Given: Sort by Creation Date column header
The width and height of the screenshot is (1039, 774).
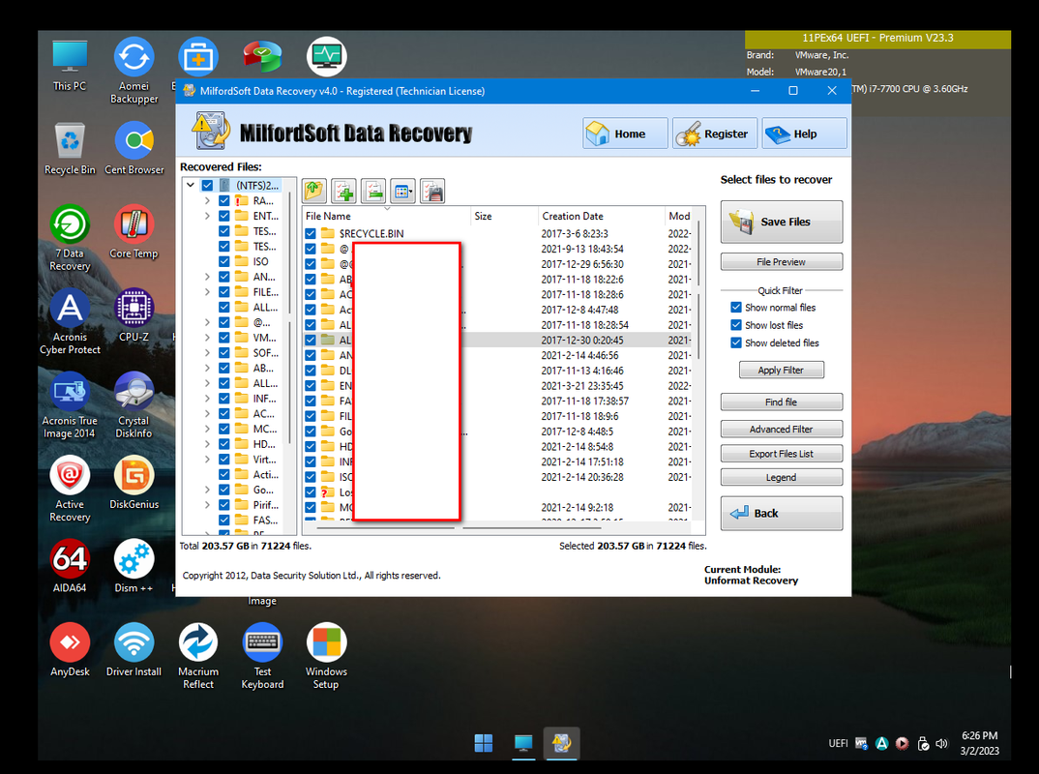Looking at the screenshot, I should pyautogui.click(x=601, y=216).
